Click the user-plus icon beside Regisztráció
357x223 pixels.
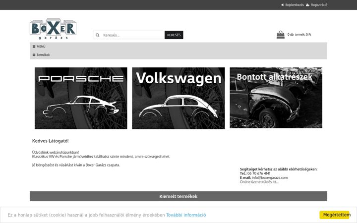pyautogui.click(x=307, y=5)
